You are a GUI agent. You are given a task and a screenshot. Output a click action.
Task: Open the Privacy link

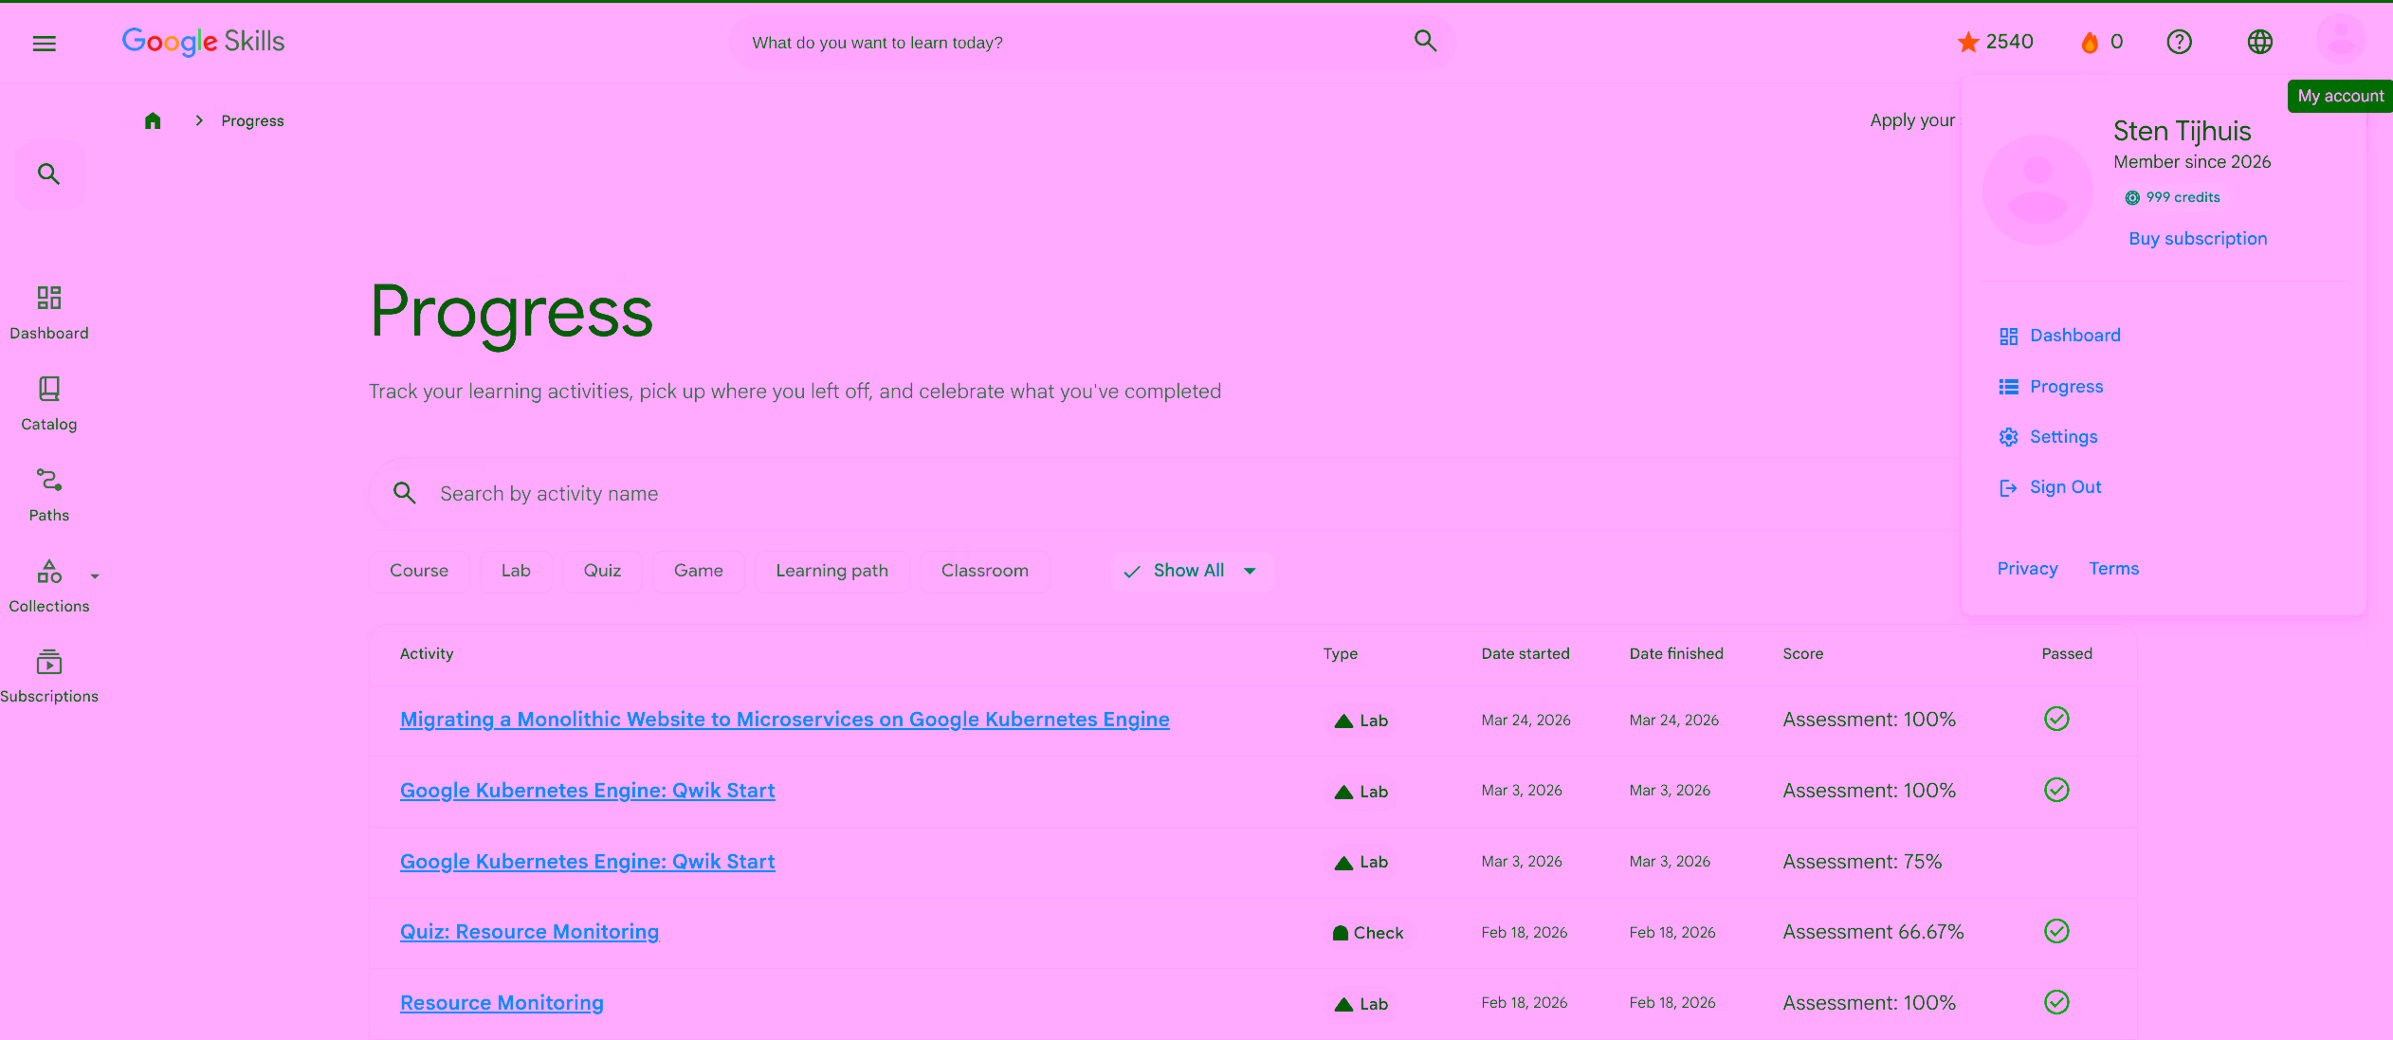(2027, 569)
